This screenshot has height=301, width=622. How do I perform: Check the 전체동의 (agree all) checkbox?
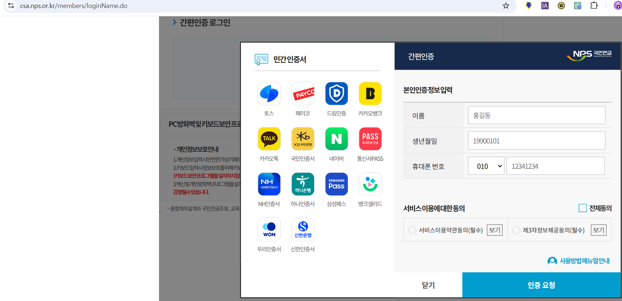pos(583,208)
